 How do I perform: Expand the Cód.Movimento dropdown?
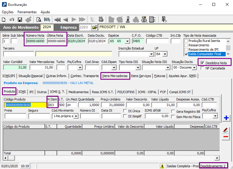(76, 116)
